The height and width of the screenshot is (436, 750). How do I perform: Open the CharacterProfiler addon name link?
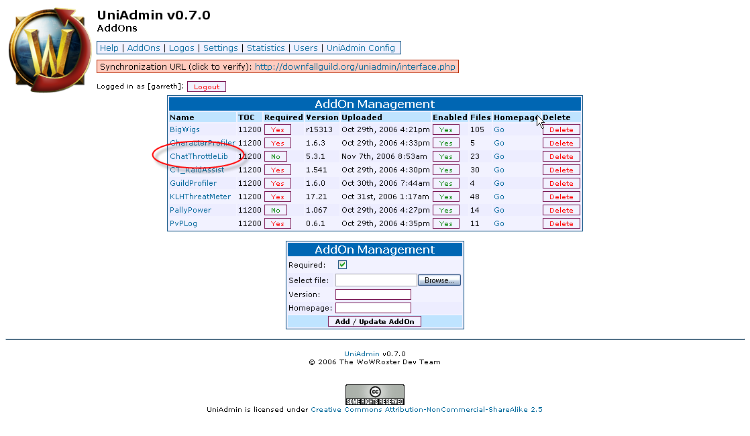pyautogui.click(x=203, y=143)
